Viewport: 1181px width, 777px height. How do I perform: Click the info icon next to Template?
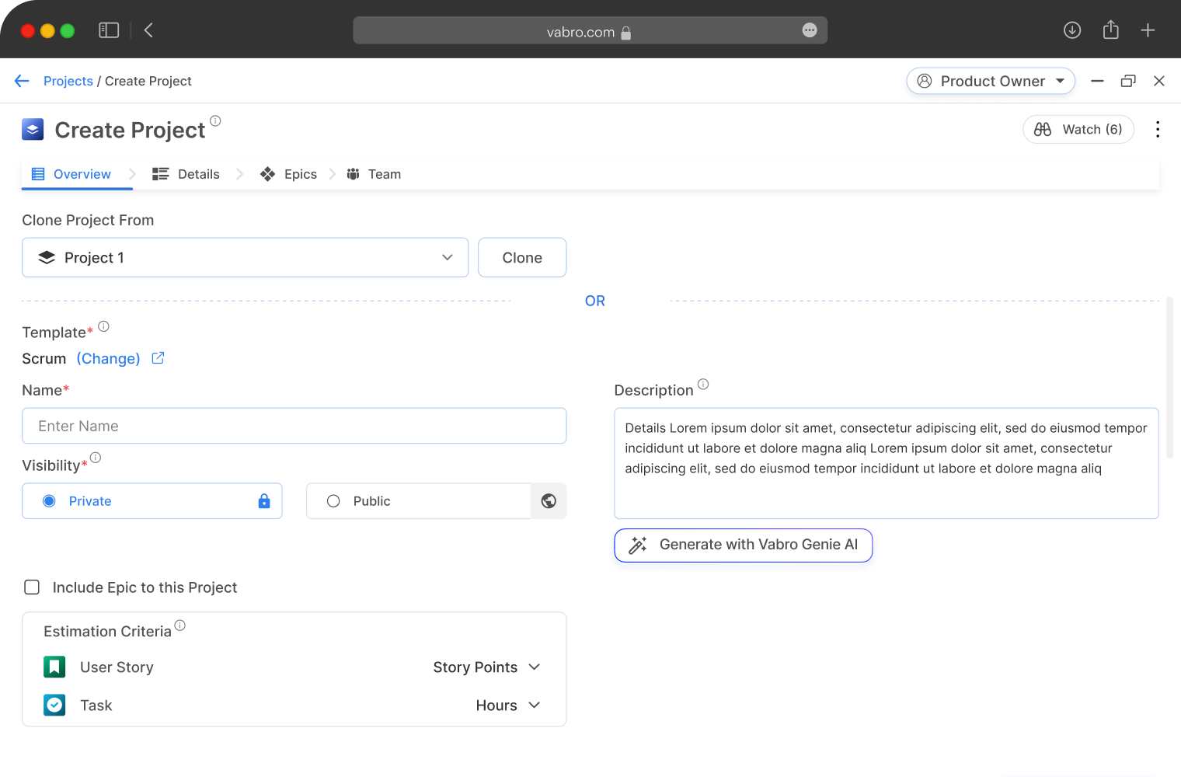[103, 326]
